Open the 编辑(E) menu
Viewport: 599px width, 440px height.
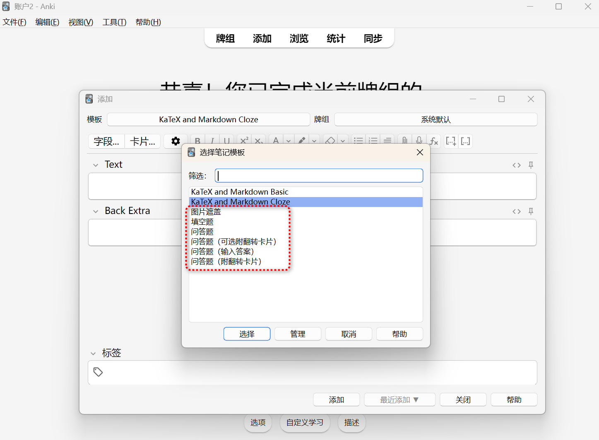(x=47, y=22)
